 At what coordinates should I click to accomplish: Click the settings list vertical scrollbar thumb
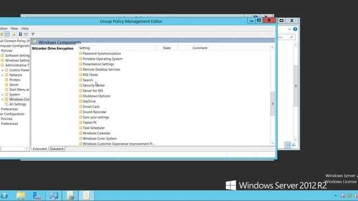tap(272, 104)
